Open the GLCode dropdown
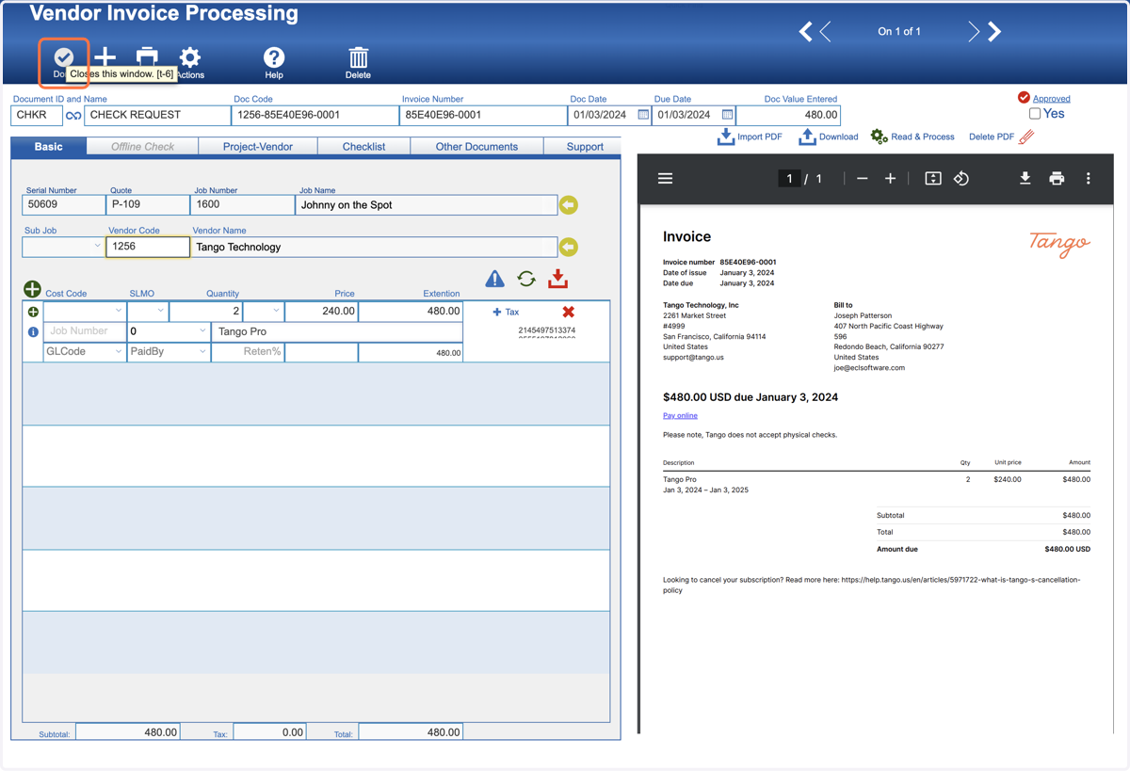Viewport: 1130px width, 771px height. coord(85,352)
